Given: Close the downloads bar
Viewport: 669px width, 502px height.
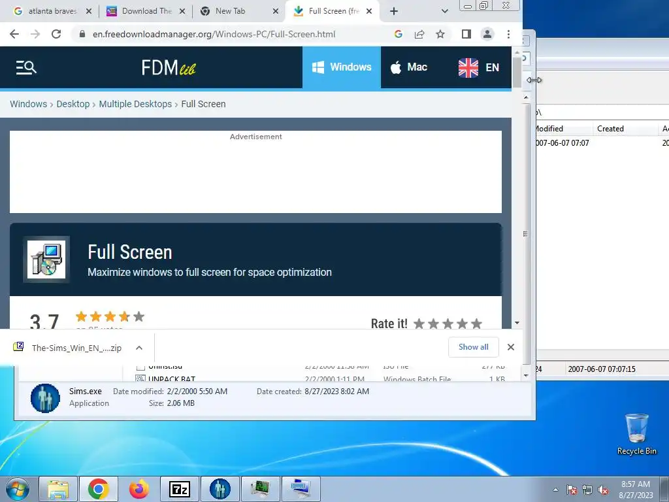Looking at the screenshot, I should 511,347.
